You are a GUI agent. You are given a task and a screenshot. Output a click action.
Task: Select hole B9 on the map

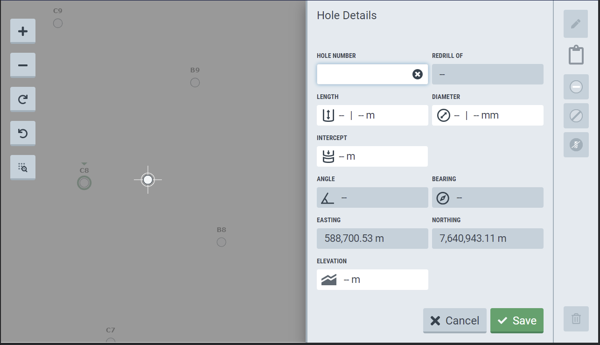(195, 83)
